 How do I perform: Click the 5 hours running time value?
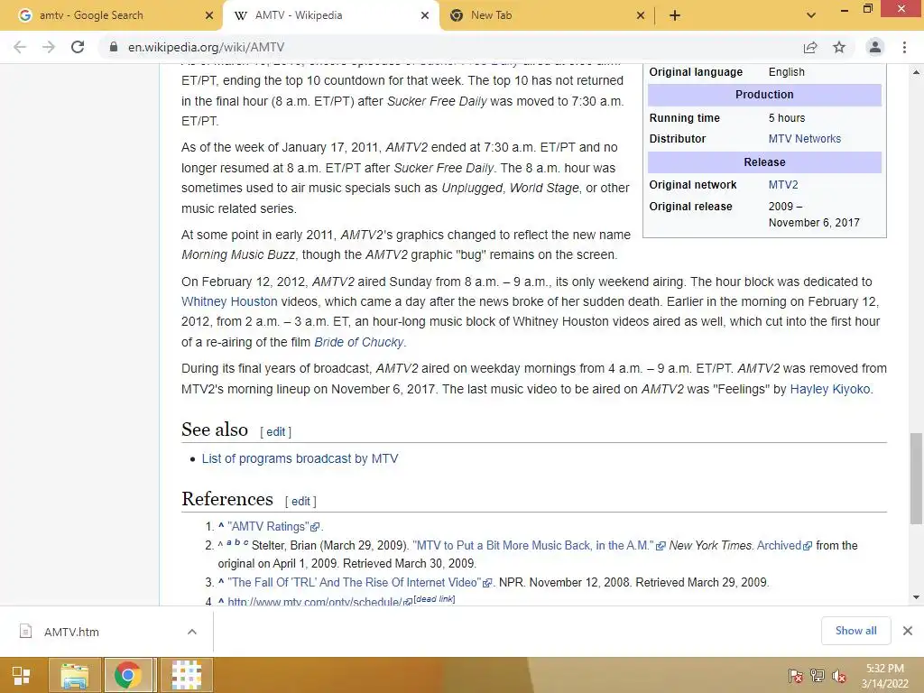[787, 118]
